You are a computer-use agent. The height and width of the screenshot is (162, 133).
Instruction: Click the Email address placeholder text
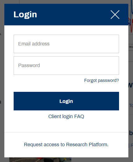coord(34,44)
